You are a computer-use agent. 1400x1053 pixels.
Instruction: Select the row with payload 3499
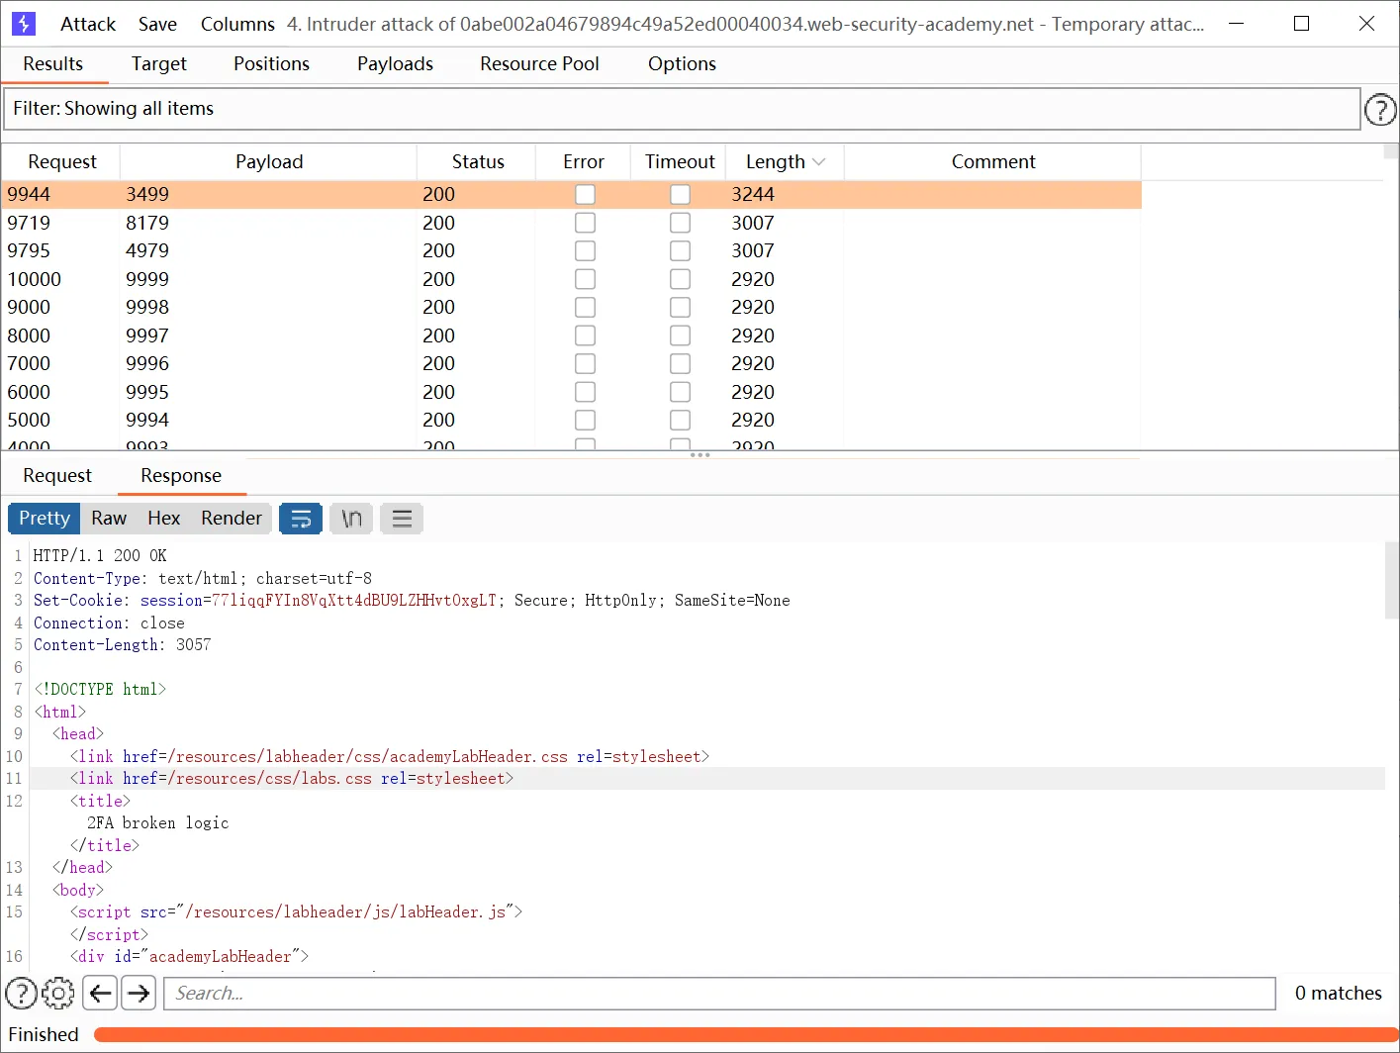pyautogui.click(x=572, y=194)
